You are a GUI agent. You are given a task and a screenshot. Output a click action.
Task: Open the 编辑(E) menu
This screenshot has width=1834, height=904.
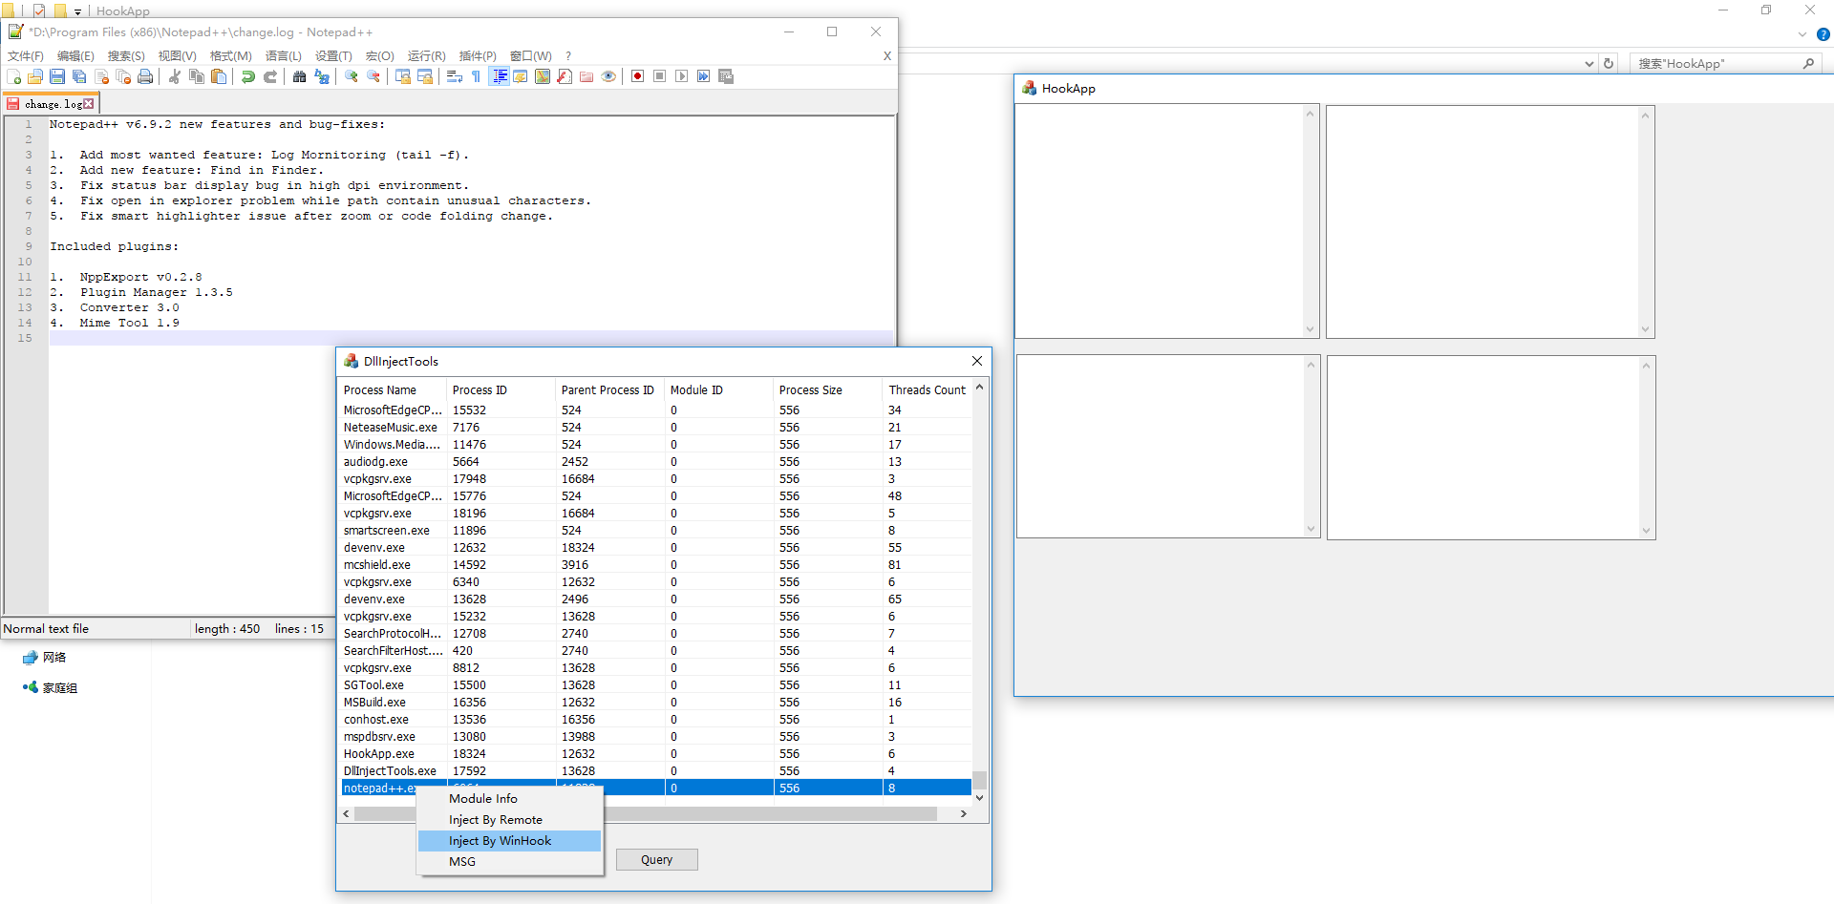pos(75,56)
